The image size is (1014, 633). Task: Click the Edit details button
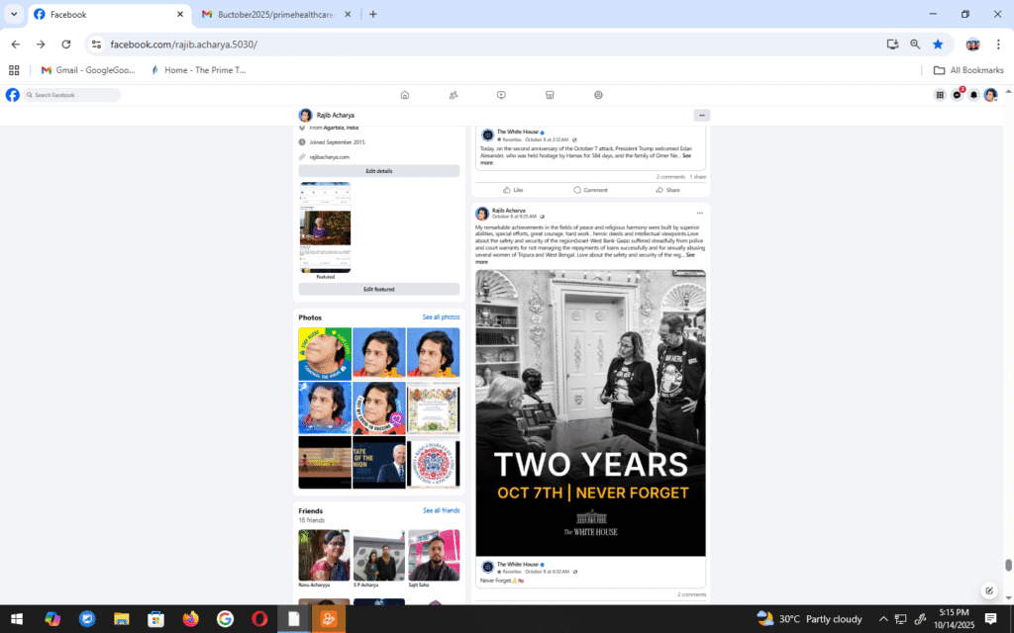(378, 171)
